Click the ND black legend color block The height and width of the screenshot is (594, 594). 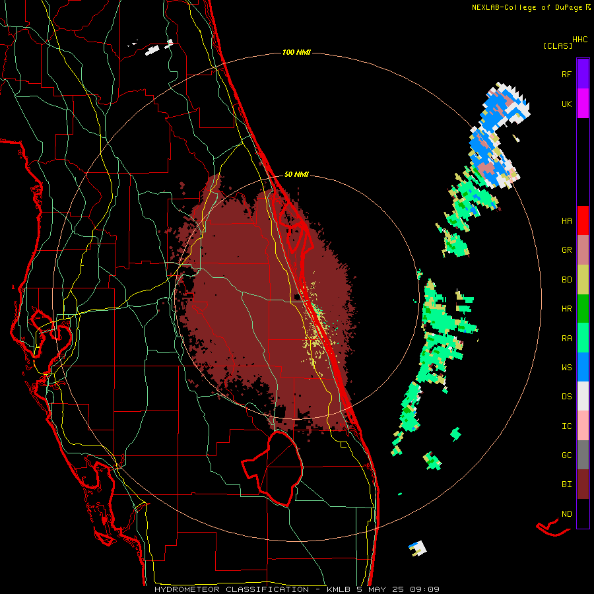coord(583,513)
